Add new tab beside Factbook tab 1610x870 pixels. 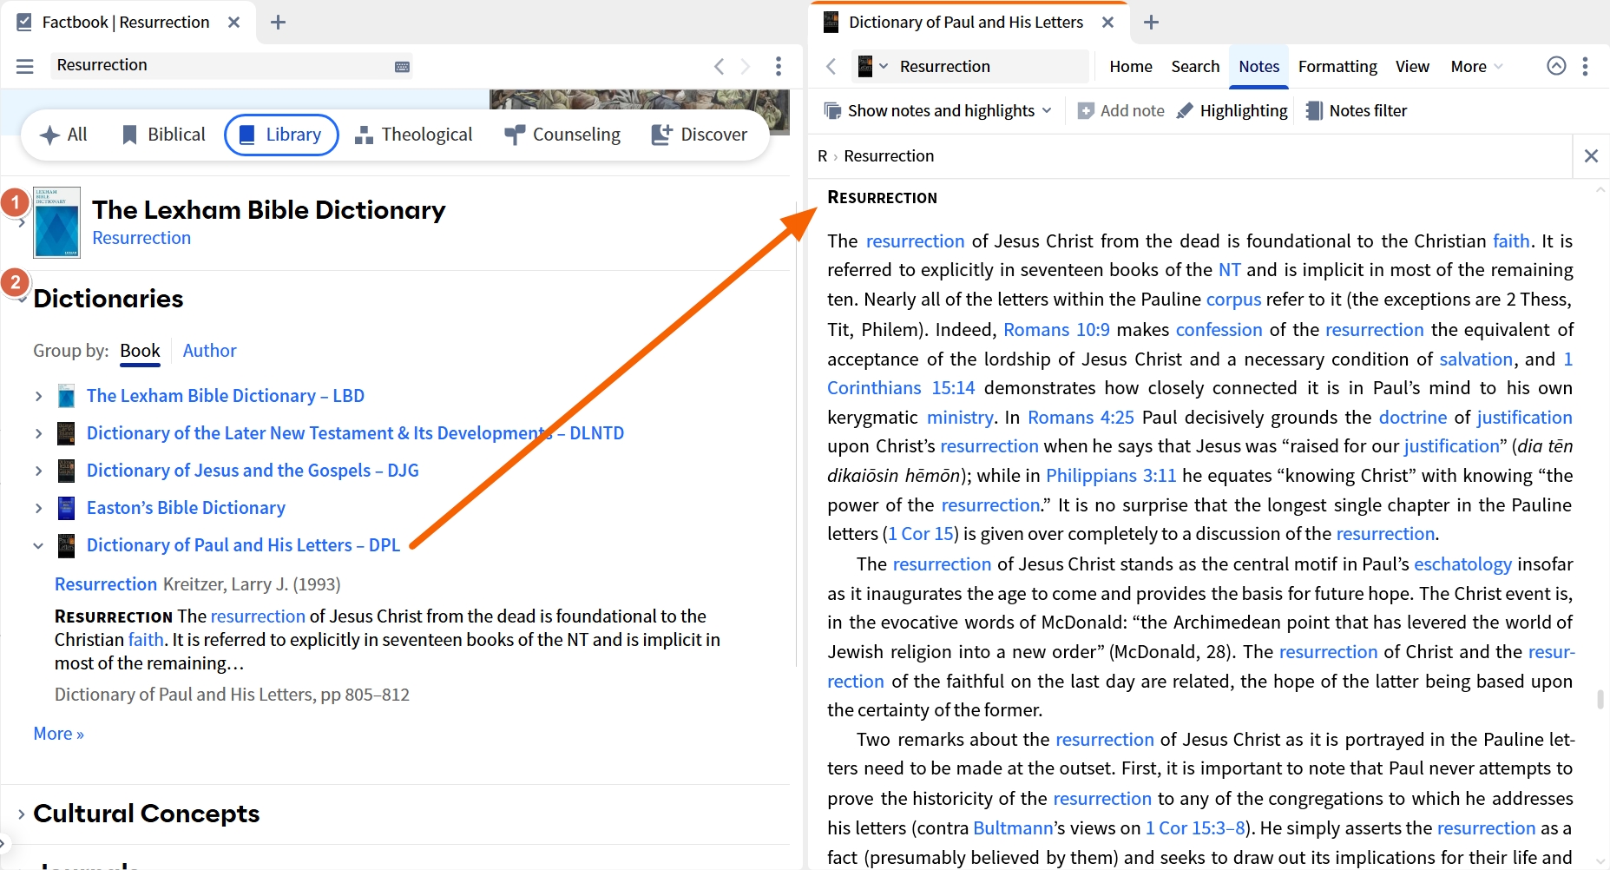pyautogui.click(x=278, y=23)
